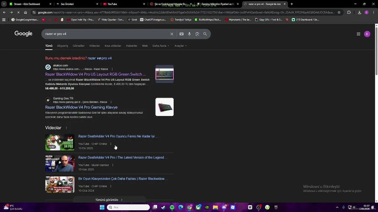Image resolution: width=378 pixels, height=212 pixels.
Task: Select the Haberler search filter
Action: [x=132, y=46]
